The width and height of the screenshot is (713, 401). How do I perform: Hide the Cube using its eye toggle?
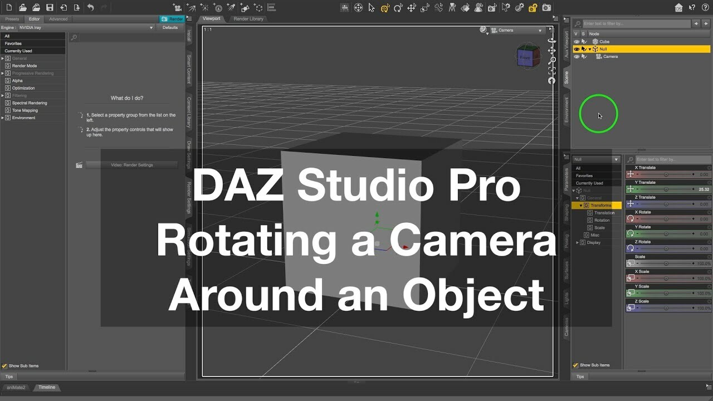577,41
